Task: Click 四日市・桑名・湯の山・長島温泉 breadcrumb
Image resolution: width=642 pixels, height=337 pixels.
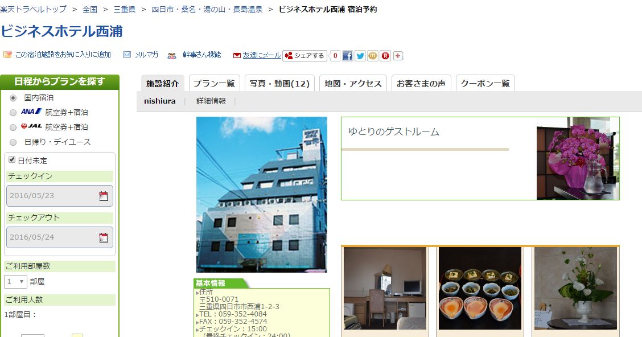Action: coord(207,9)
